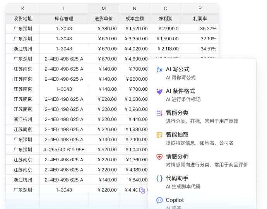The height and width of the screenshot is (209, 267).
Task: Click the AI 条件格式 sparkle icon
Action: pos(159,92)
